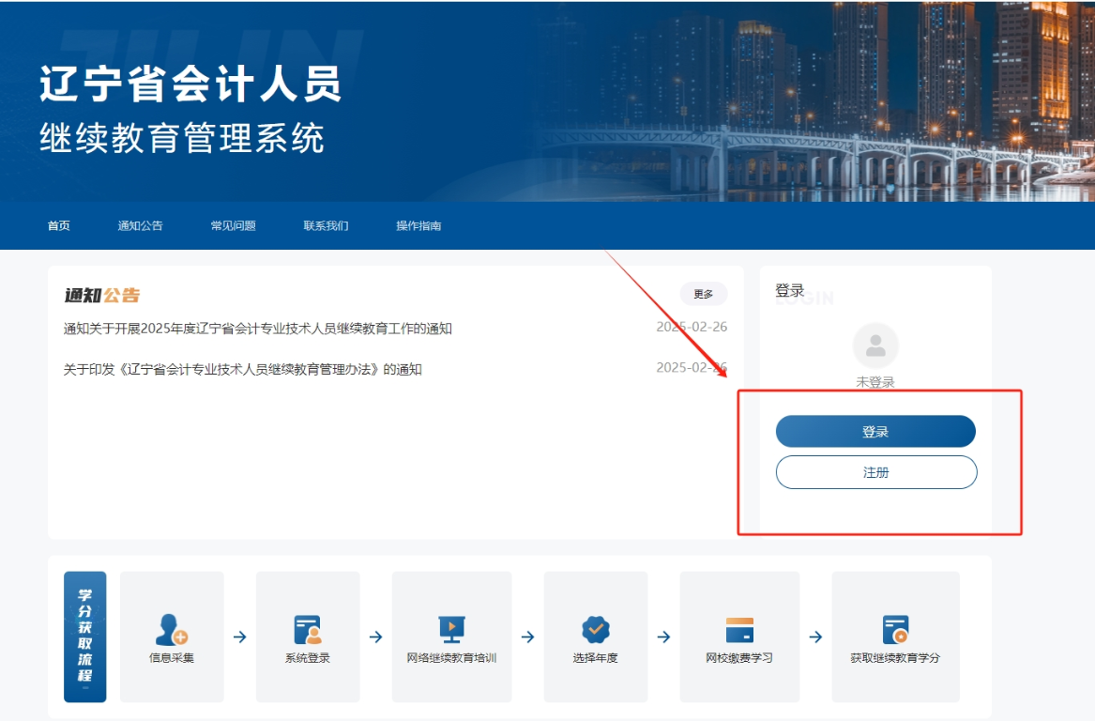Open the 常见问题 navigation item

click(233, 225)
